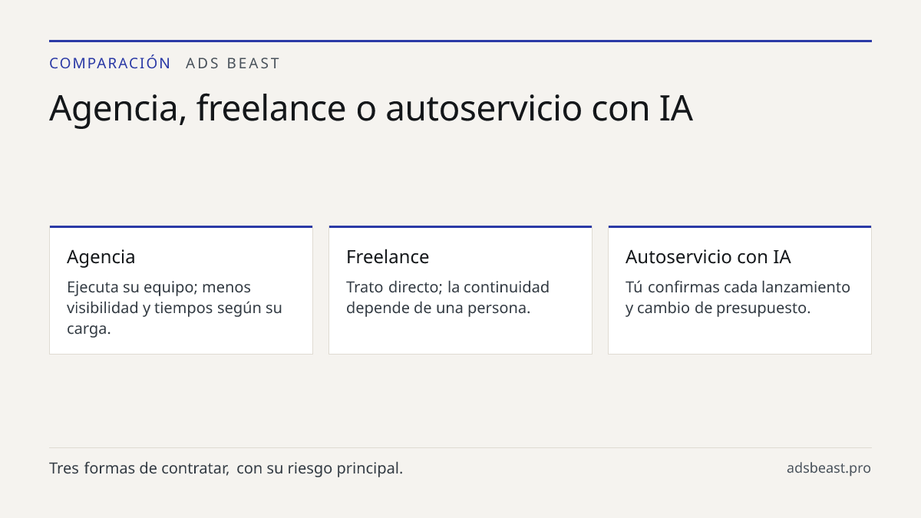Click the 'Autoservicio con IA' card title
The image size is (921, 518).
click(708, 256)
